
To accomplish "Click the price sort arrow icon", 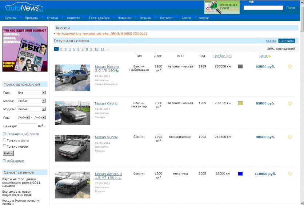I will (270, 56).
